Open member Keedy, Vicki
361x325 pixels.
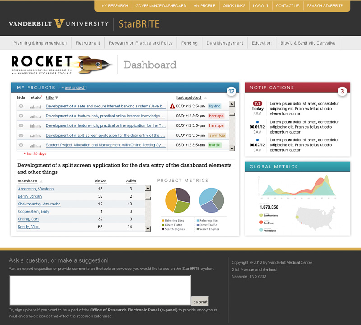coord(28,227)
